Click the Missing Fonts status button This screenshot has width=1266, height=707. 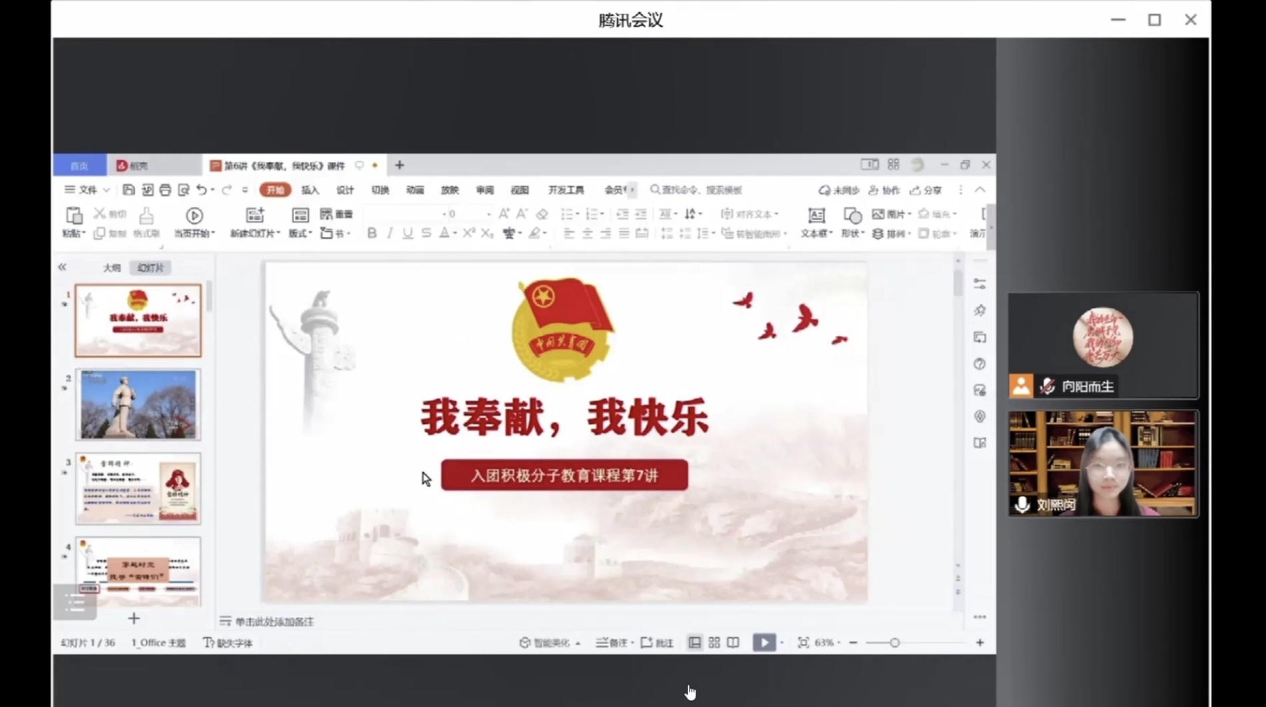tap(228, 642)
